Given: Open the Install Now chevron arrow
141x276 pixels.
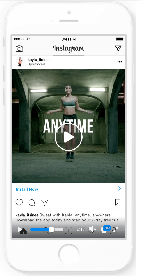Looking at the screenshot, I should point(120,189).
